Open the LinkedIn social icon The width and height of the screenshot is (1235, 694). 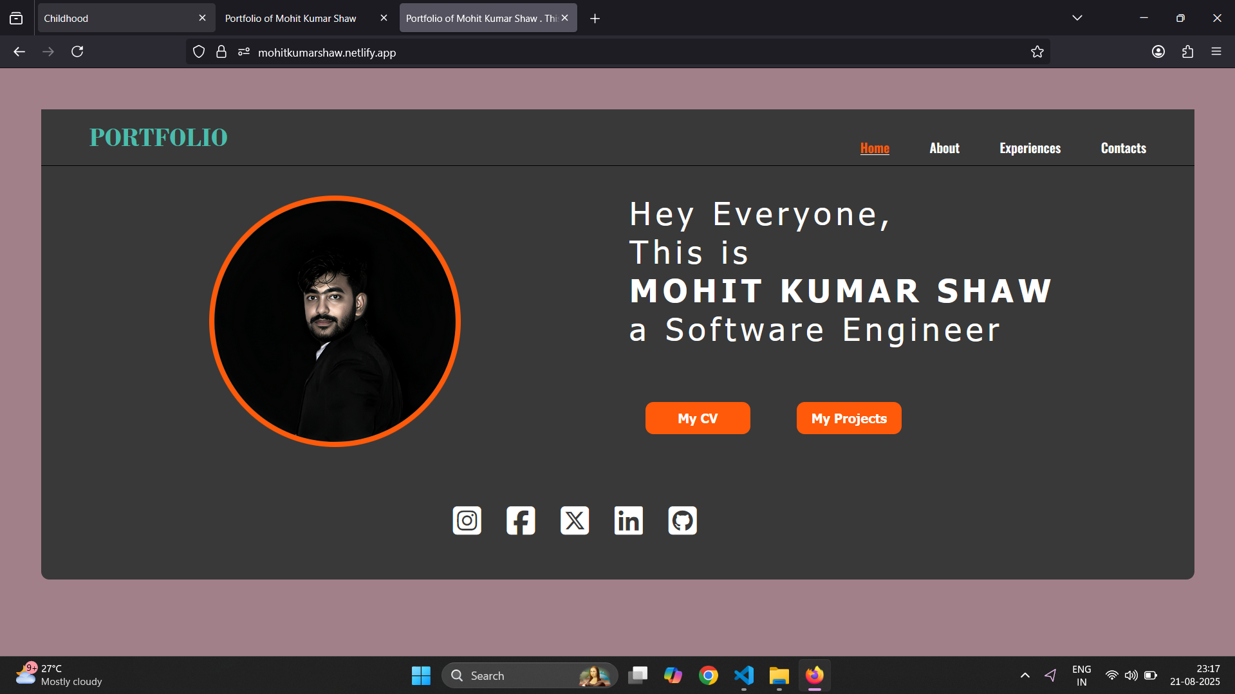(x=628, y=520)
